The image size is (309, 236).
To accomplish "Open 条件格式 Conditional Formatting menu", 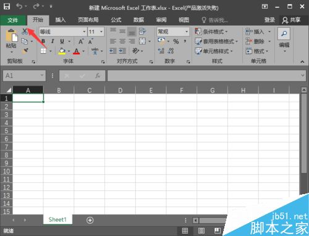I will point(211,31).
